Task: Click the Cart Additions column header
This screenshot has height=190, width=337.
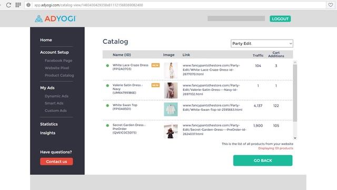Action: [276, 54]
